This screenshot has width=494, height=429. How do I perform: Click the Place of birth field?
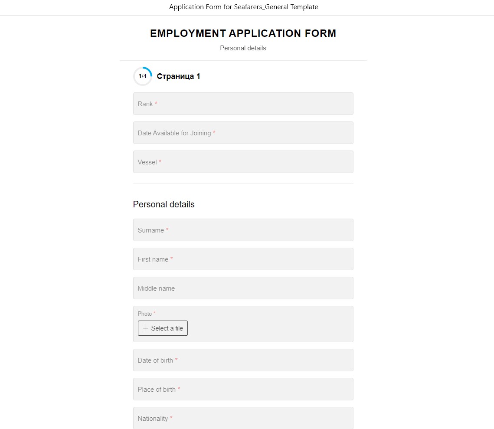pos(243,390)
